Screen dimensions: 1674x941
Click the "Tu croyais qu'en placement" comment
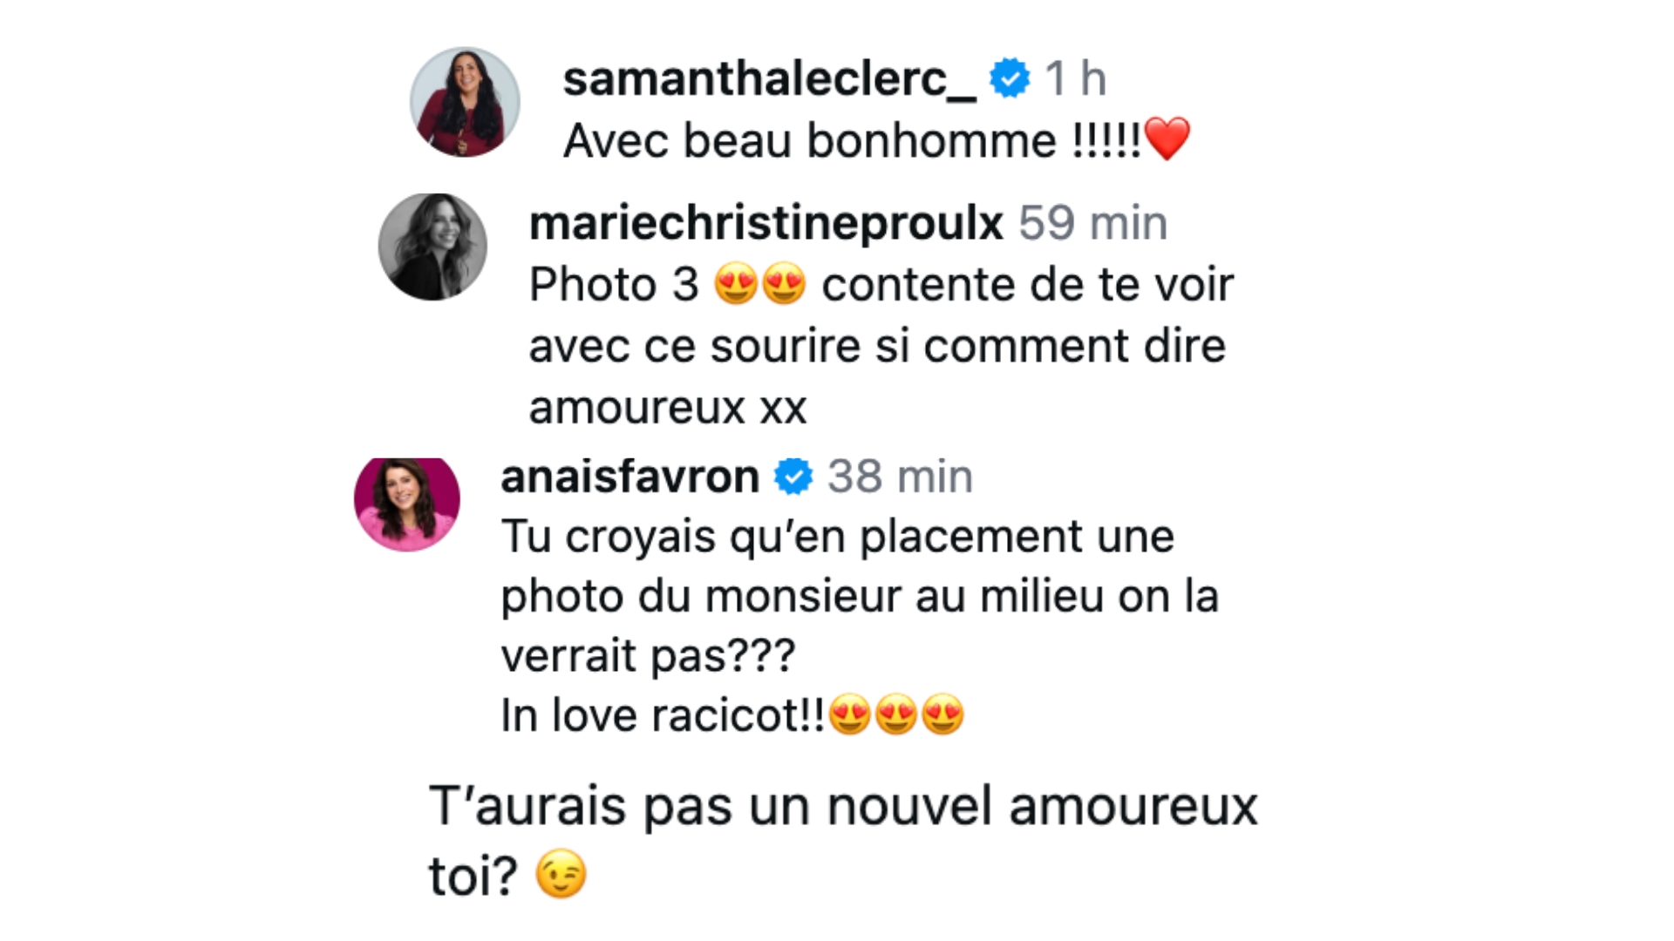point(837,537)
